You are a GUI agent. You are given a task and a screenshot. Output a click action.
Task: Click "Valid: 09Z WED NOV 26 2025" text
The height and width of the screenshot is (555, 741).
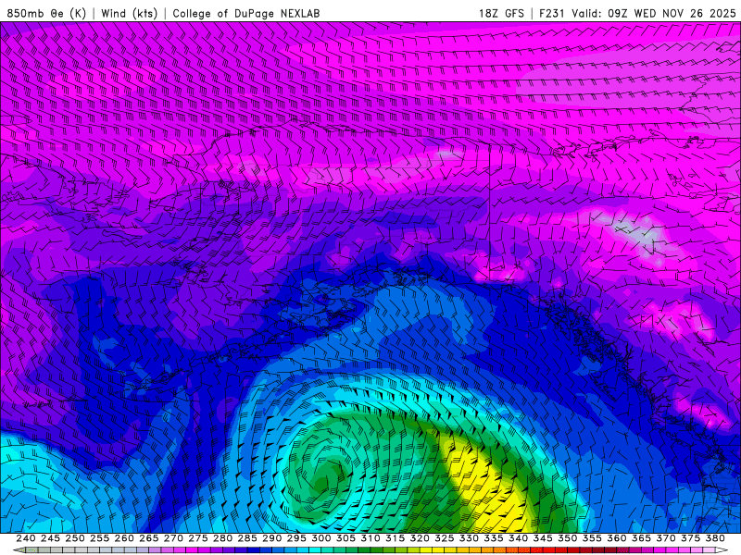point(654,13)
